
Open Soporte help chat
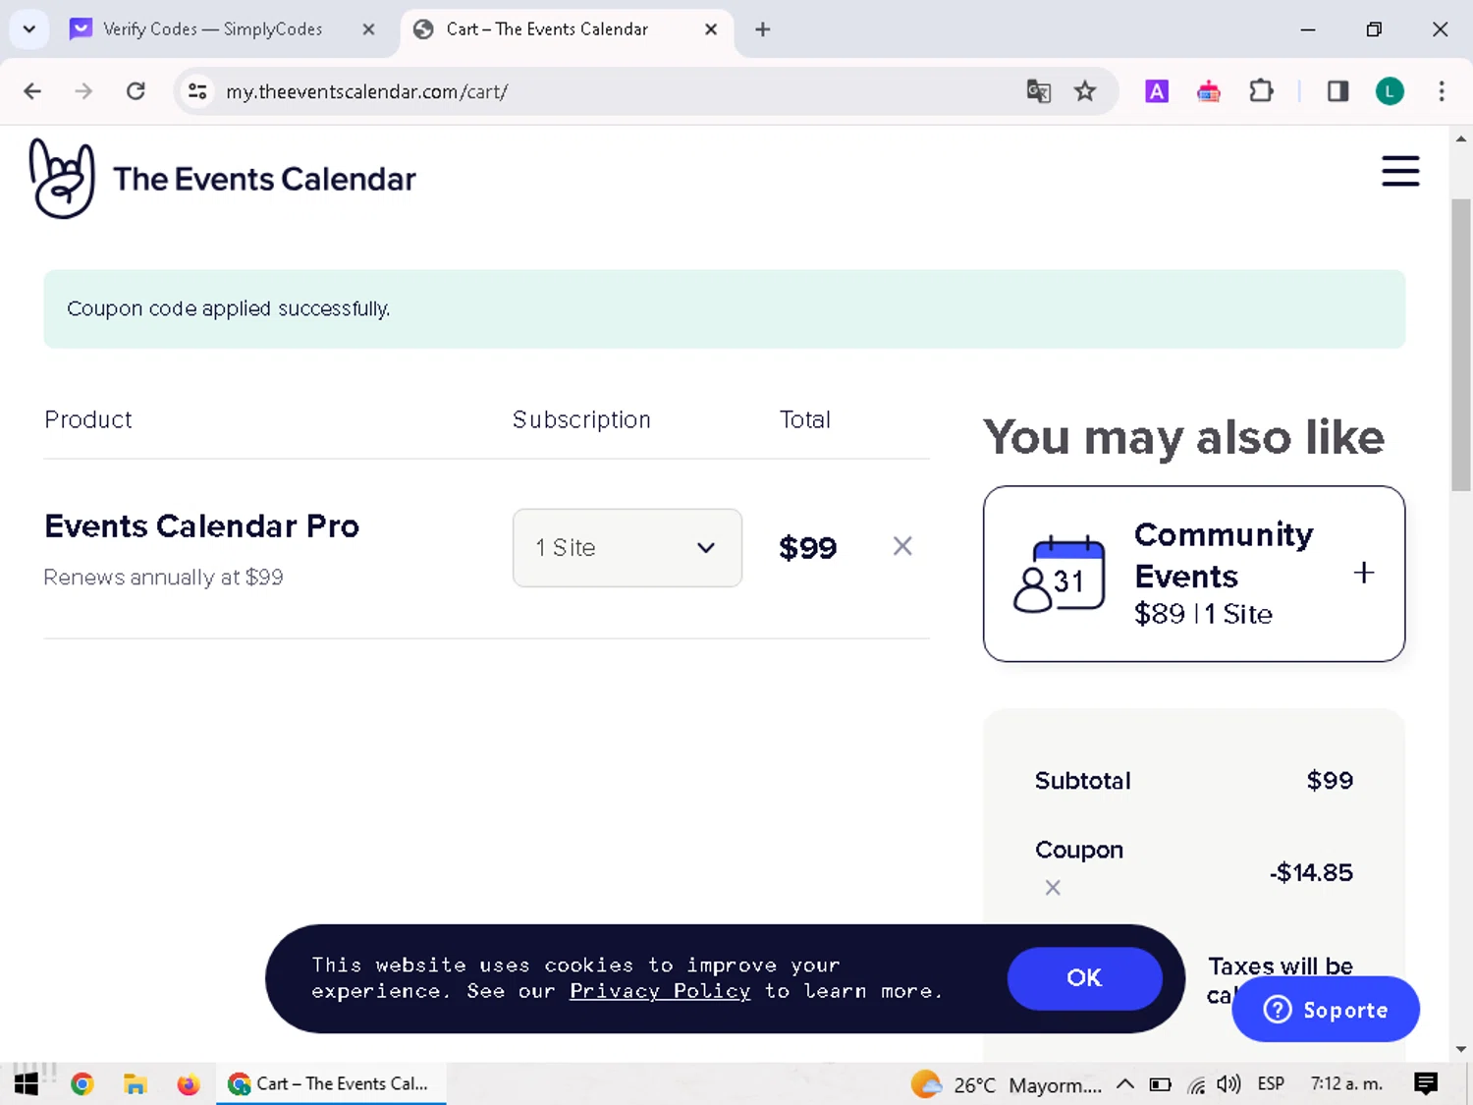[x=1326, y=1010]
